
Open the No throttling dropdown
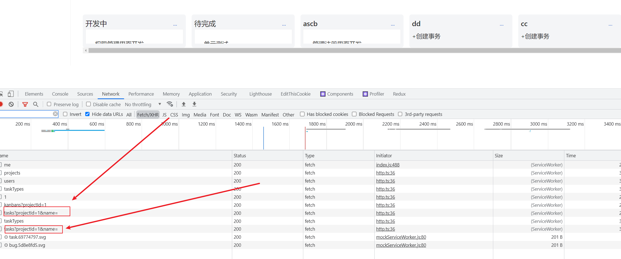(143, 104)
